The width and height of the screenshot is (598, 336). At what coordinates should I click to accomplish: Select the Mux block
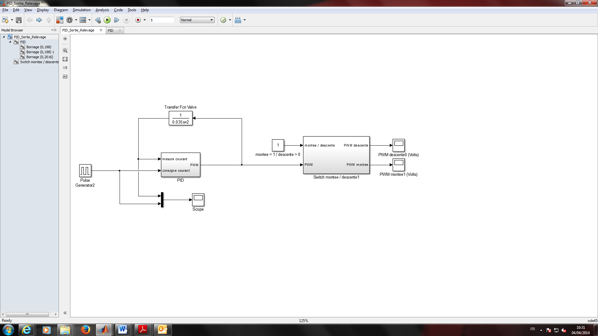(x=162, y=200)
